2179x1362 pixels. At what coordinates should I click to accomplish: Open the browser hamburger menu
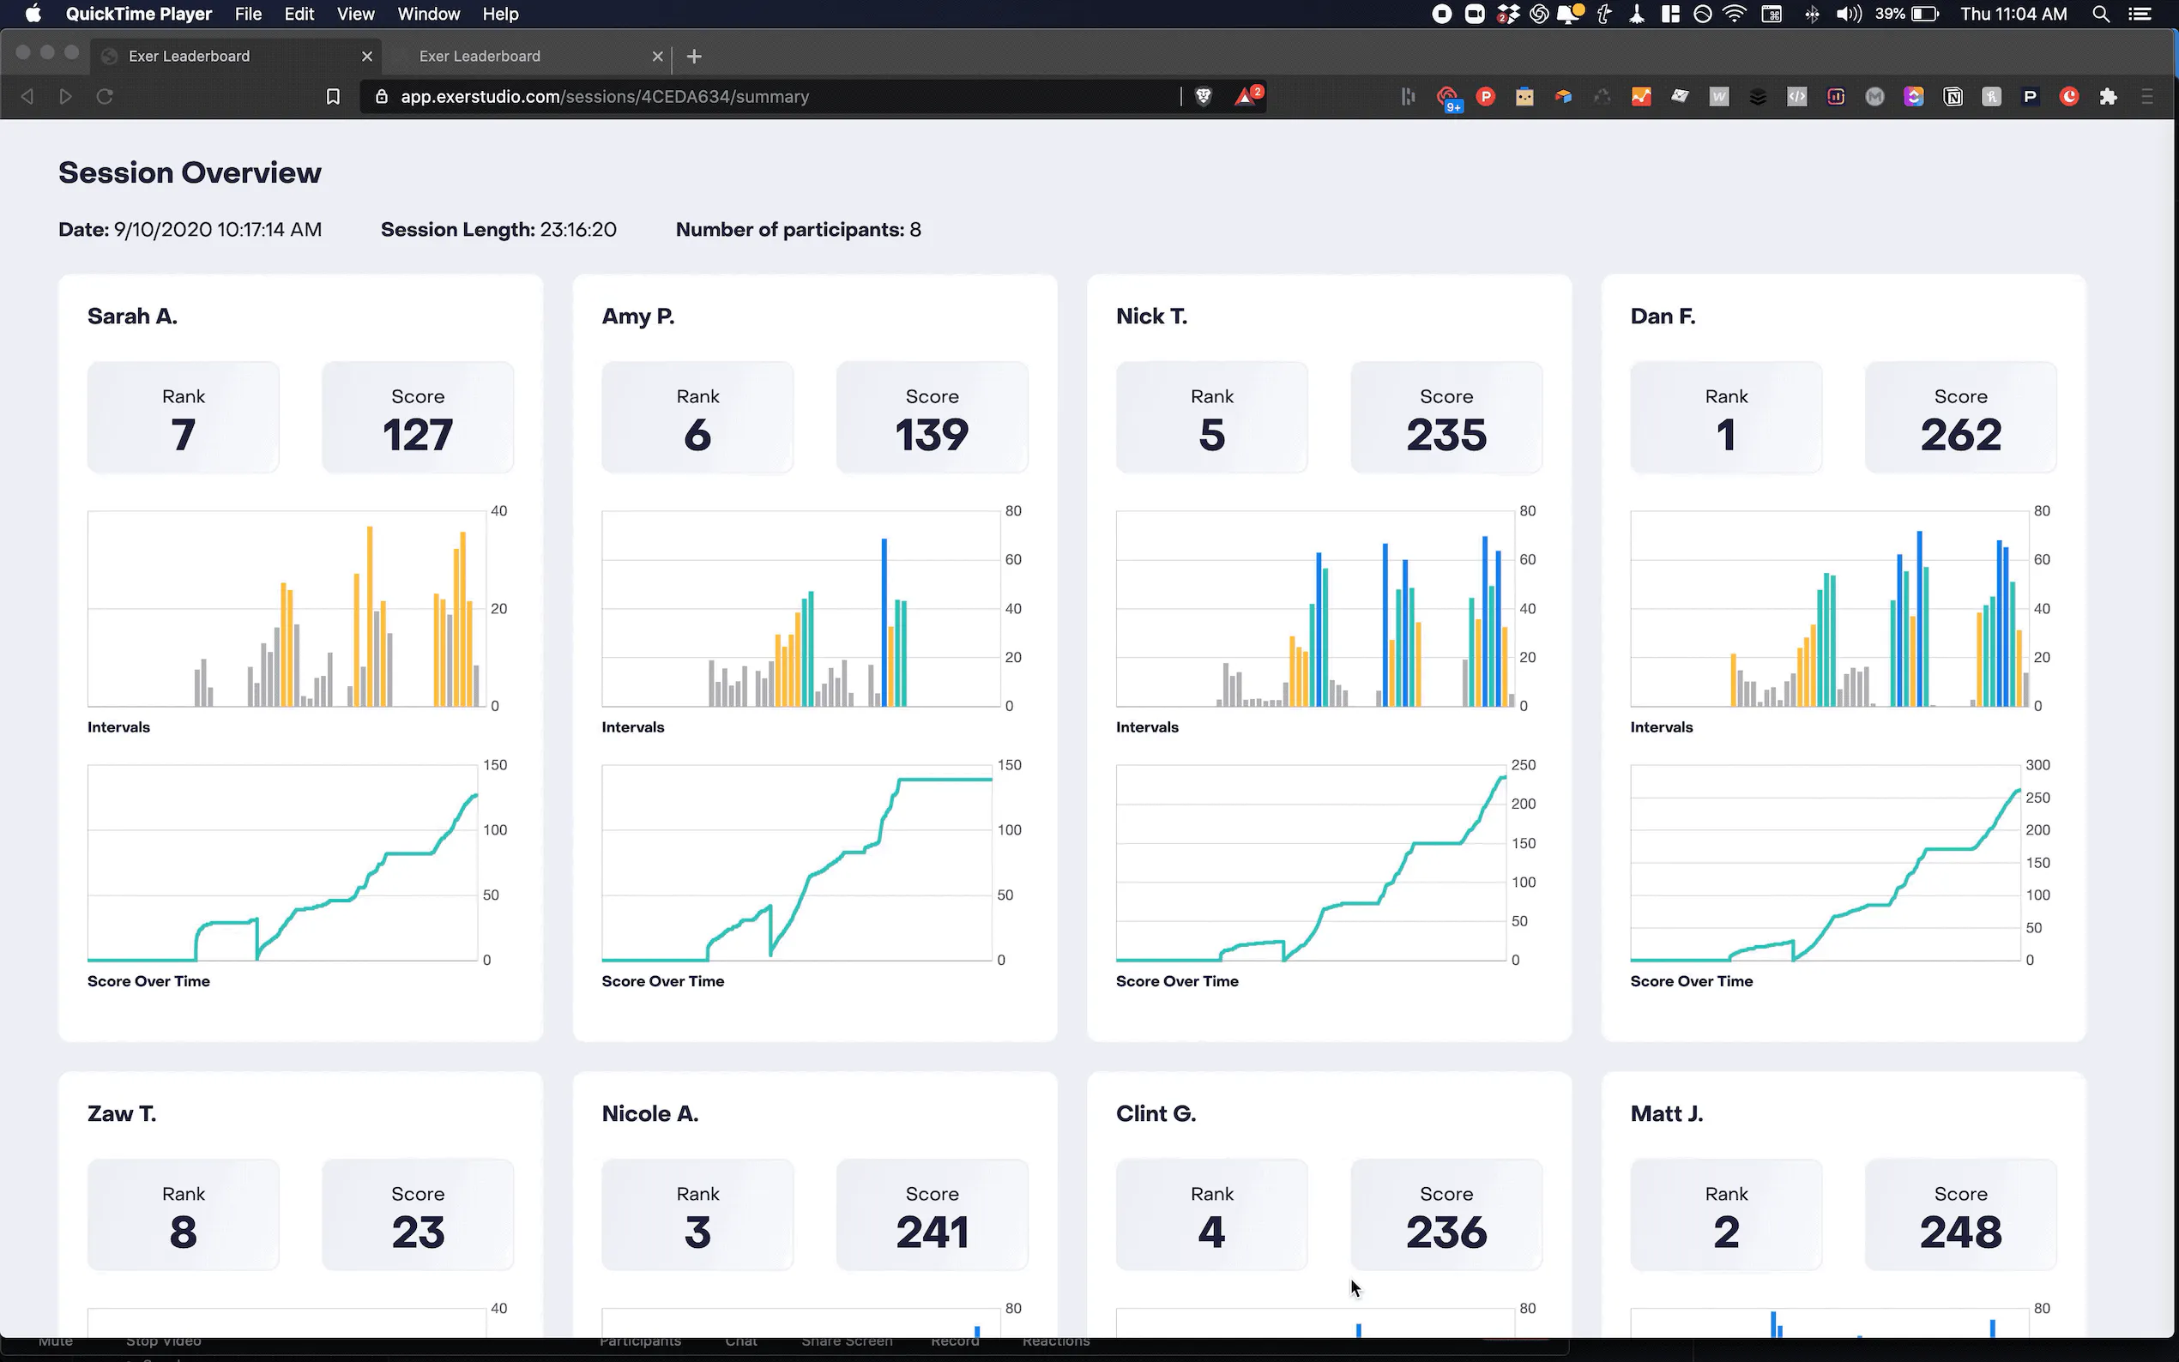click(x=2147, y=96)
